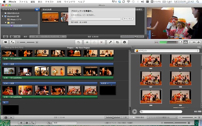Open the event filter display dropdown

tap(48, 37)
